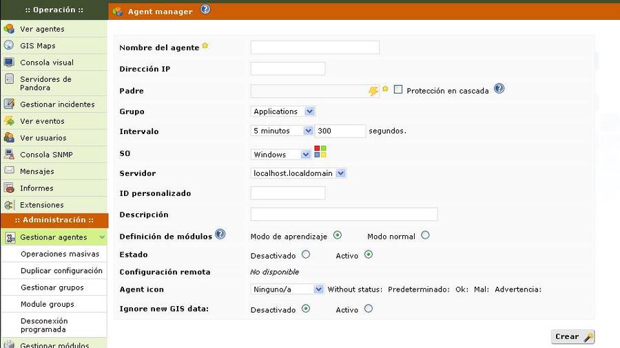Go to Operaciones masivas submenu item

point(60,254)
